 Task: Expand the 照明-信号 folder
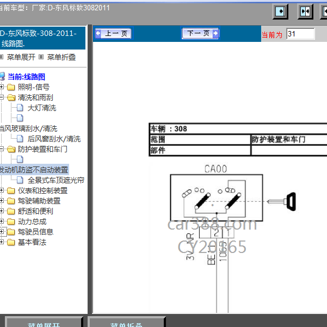[x=2, y=87]
